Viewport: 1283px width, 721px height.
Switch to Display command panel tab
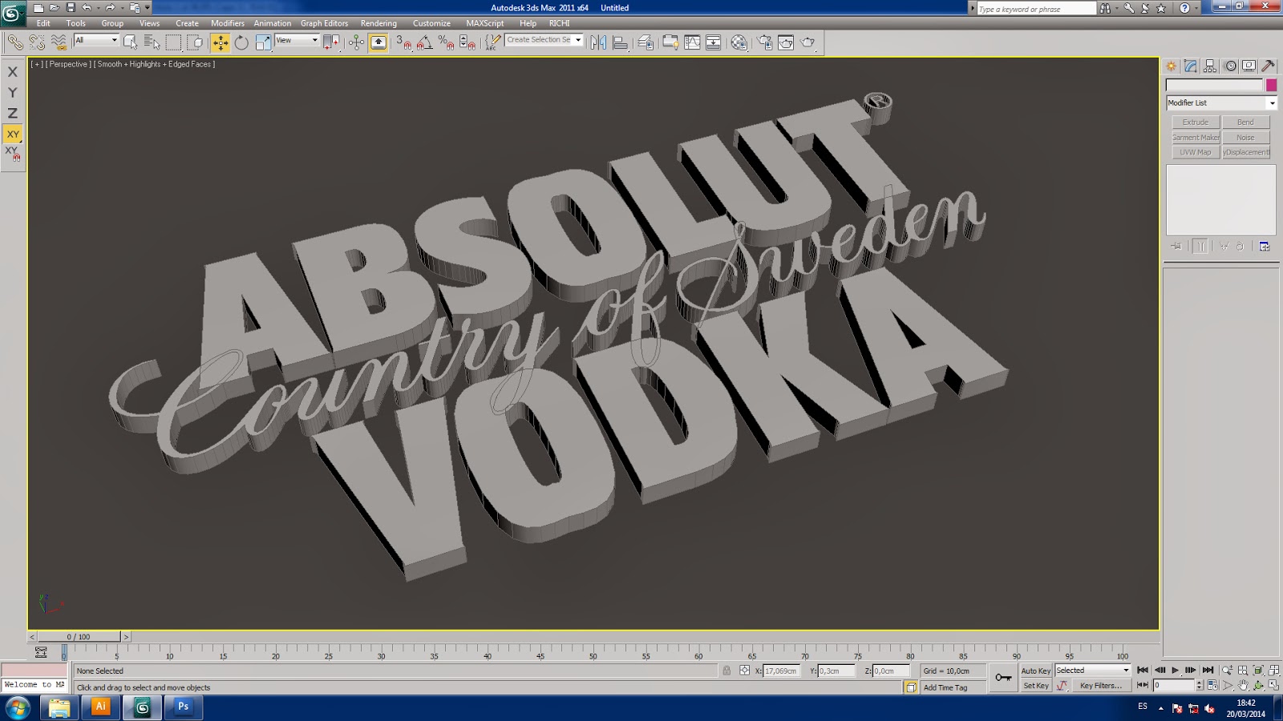click(1249, 66)
